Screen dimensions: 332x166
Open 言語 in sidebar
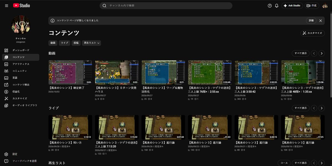[20, 78]
